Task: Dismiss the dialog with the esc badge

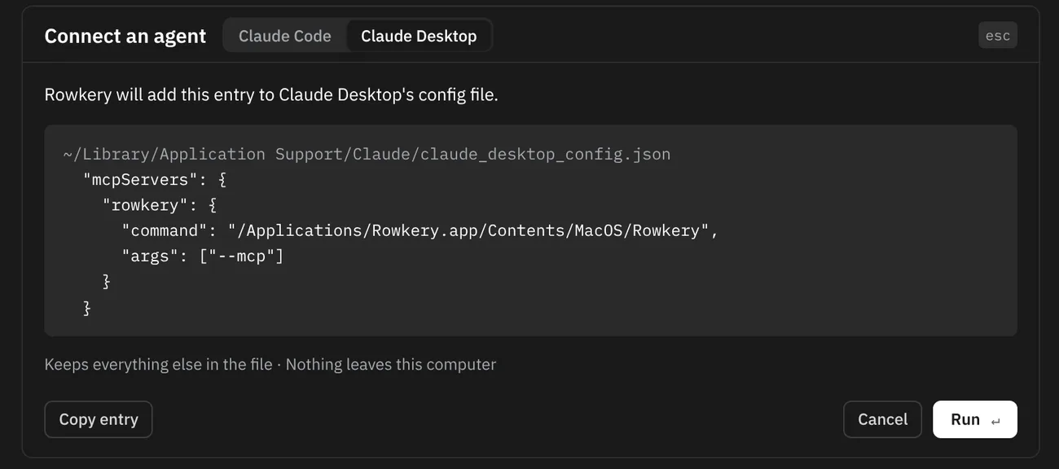Action: [998, 36]
